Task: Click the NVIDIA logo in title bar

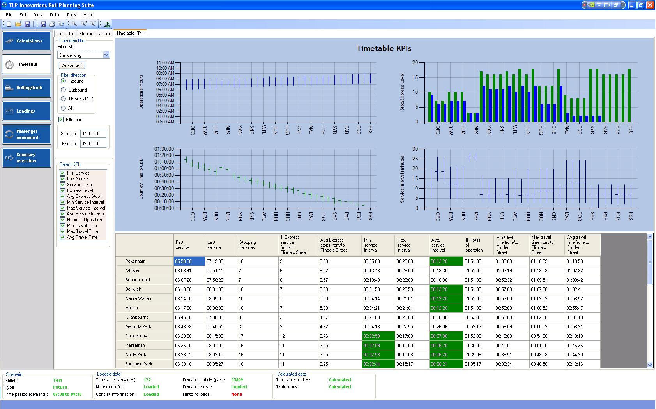Action: click(x=591, y=5)
